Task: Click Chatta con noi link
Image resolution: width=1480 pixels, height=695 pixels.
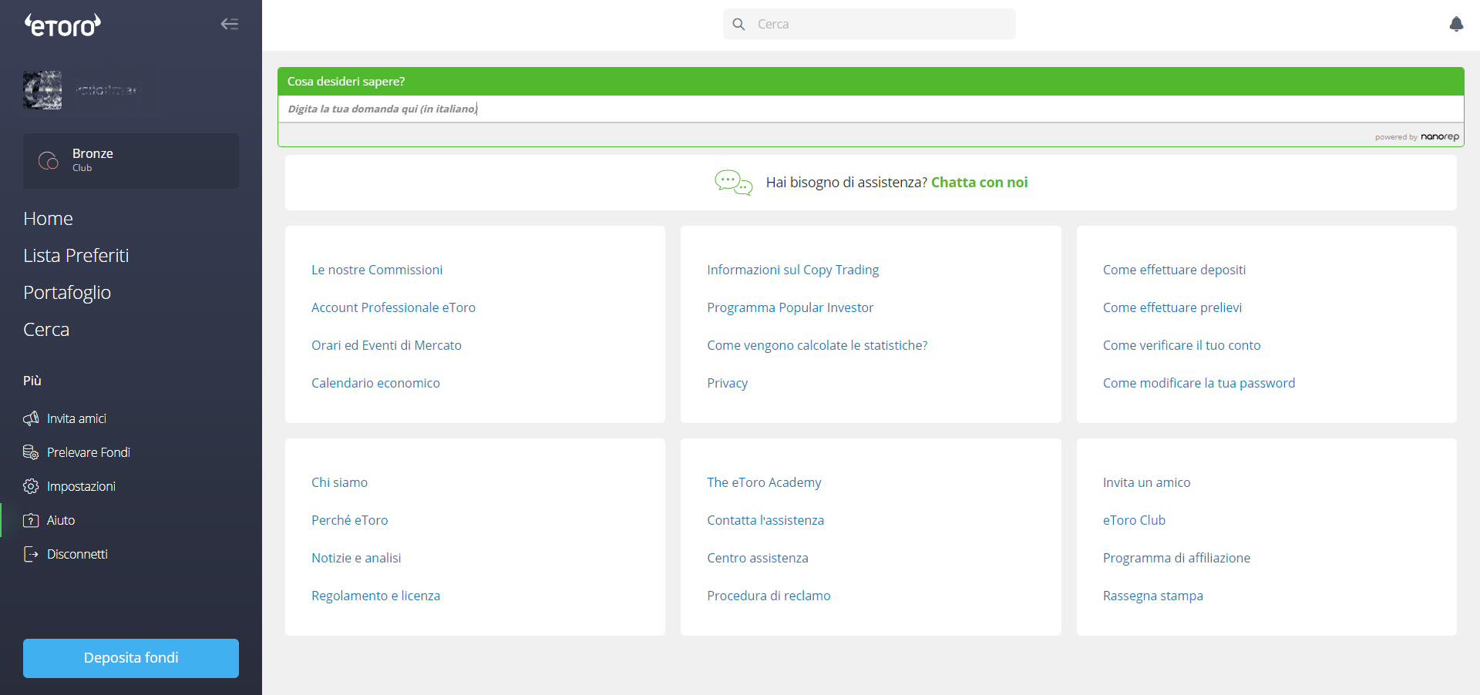Action: 979,183
